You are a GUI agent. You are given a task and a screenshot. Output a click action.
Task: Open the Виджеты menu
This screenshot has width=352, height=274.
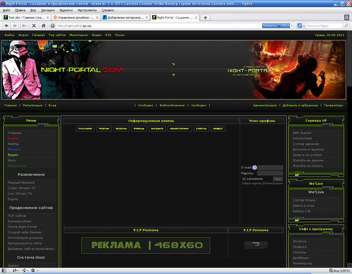tap(66, 10)
